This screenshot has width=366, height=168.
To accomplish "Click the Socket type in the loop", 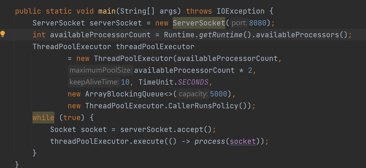I will (x=63, y=129).
